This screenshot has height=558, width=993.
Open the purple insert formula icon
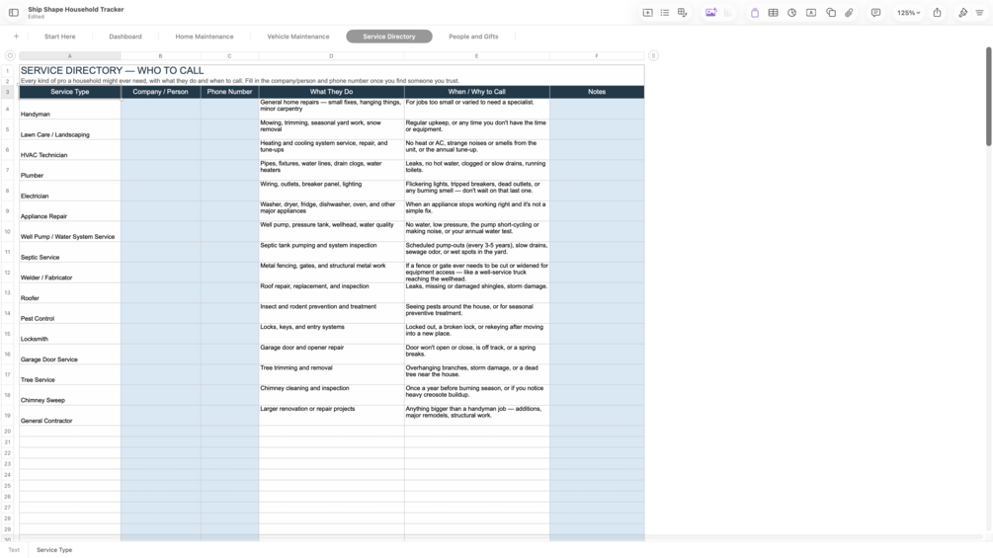[754, 13]
